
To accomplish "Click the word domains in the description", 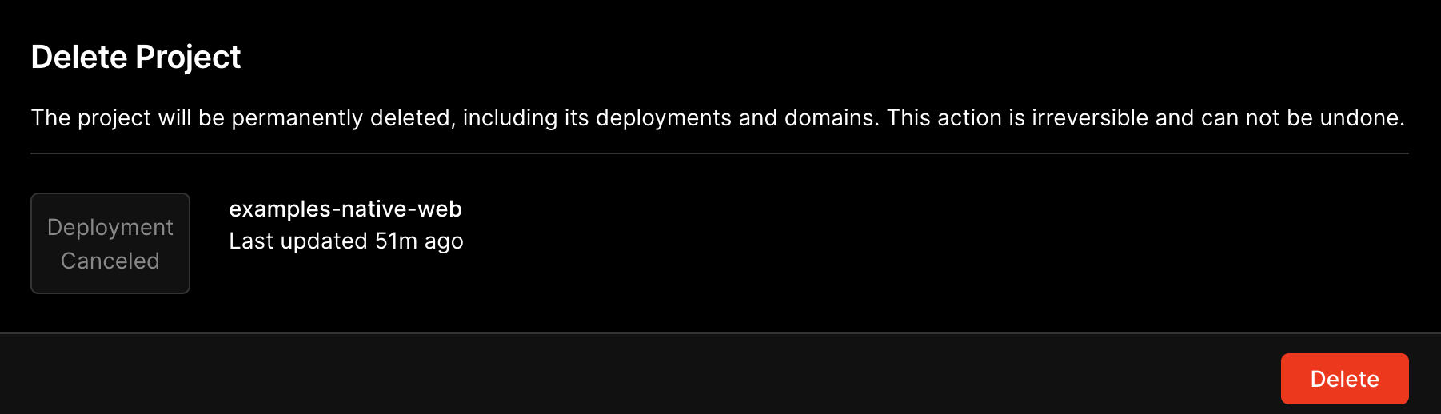I will click(831, 117).
